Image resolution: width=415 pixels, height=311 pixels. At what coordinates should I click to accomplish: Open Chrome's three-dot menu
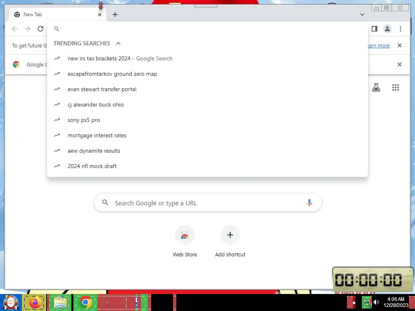click(x=400, y=29)
